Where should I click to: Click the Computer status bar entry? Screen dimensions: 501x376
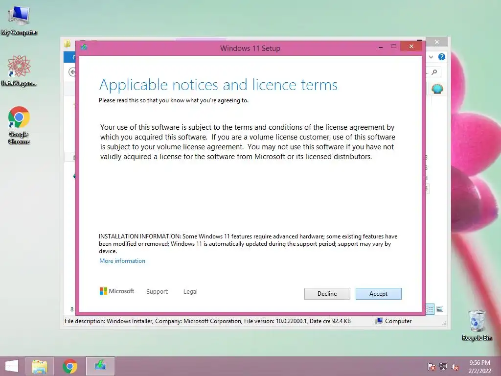click(394, 321)
